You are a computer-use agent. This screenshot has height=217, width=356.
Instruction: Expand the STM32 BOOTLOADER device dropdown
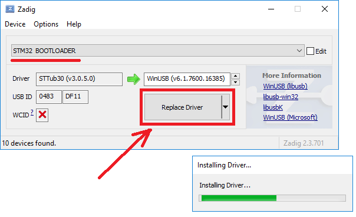[x=299, y=51]
